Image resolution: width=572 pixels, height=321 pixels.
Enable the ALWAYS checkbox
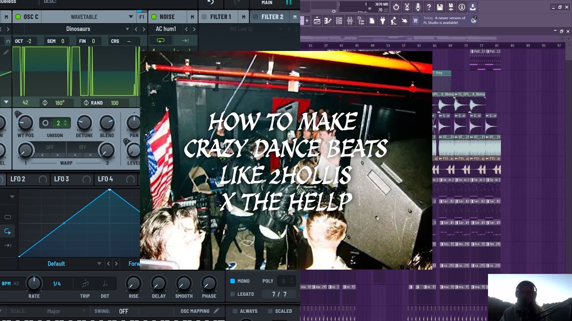[235, 311]
